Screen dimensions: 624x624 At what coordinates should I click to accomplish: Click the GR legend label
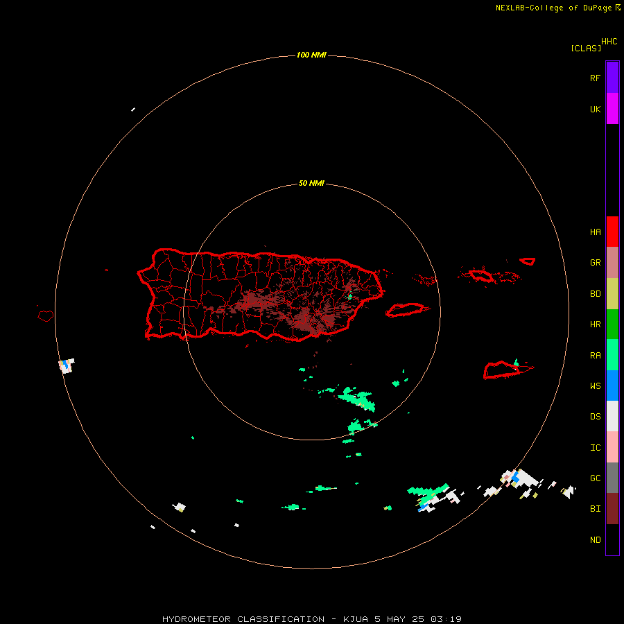[595, 263]
